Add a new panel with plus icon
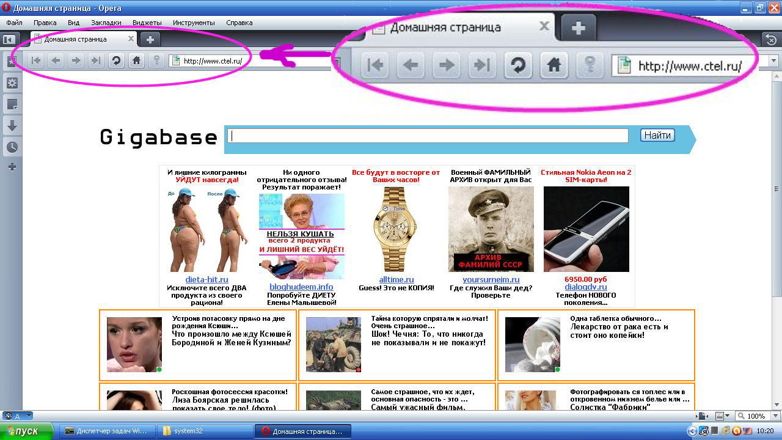Image resolution: width=782 pixels, height=440 pixels. [x=12, y=167]
